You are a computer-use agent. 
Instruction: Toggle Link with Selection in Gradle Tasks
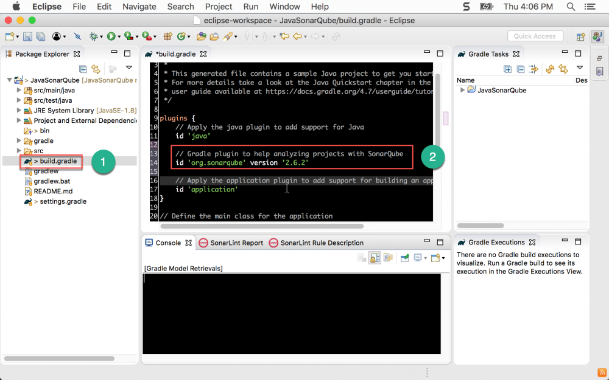tap(563, 69)
